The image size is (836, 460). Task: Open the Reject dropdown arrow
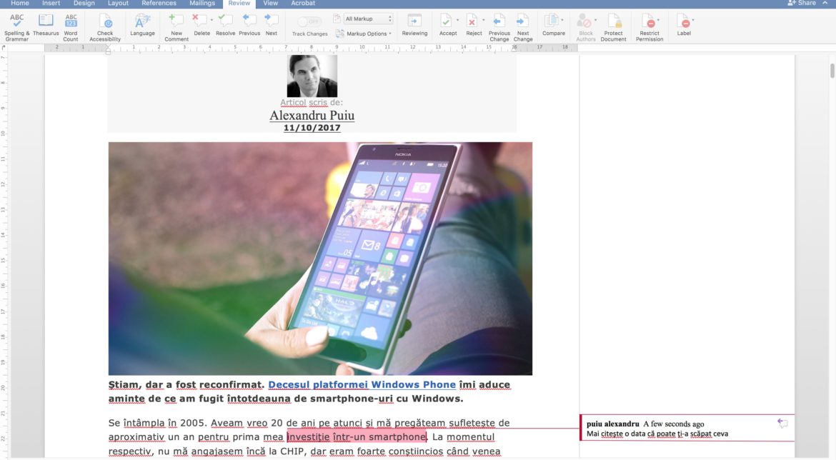484,20
